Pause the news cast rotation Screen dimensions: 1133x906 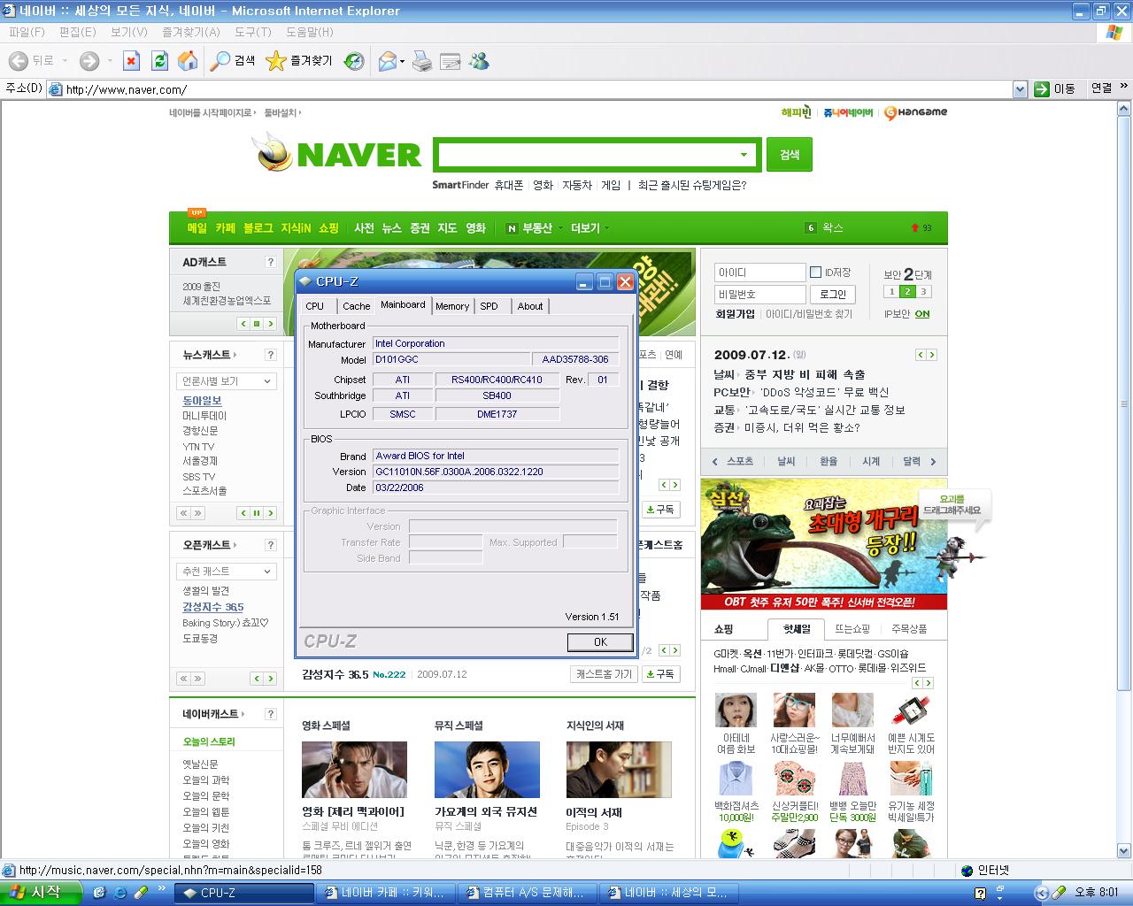pos(257,512)
